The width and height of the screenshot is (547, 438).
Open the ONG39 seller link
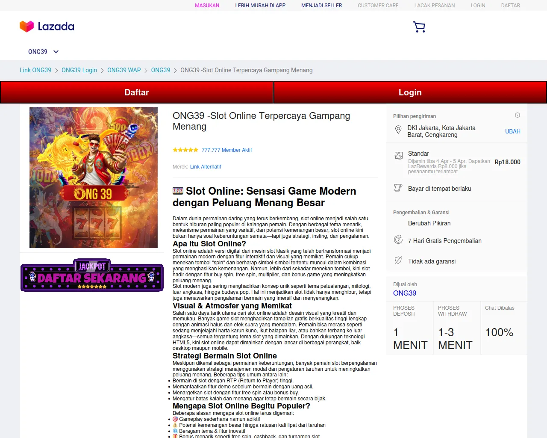[404, 293]
